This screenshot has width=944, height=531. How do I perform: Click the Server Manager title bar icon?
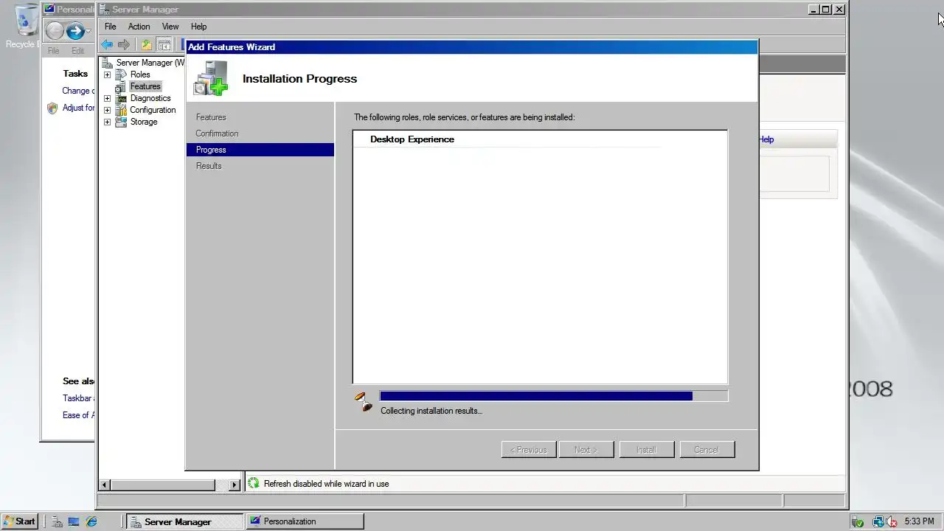[x=105, y=10]
